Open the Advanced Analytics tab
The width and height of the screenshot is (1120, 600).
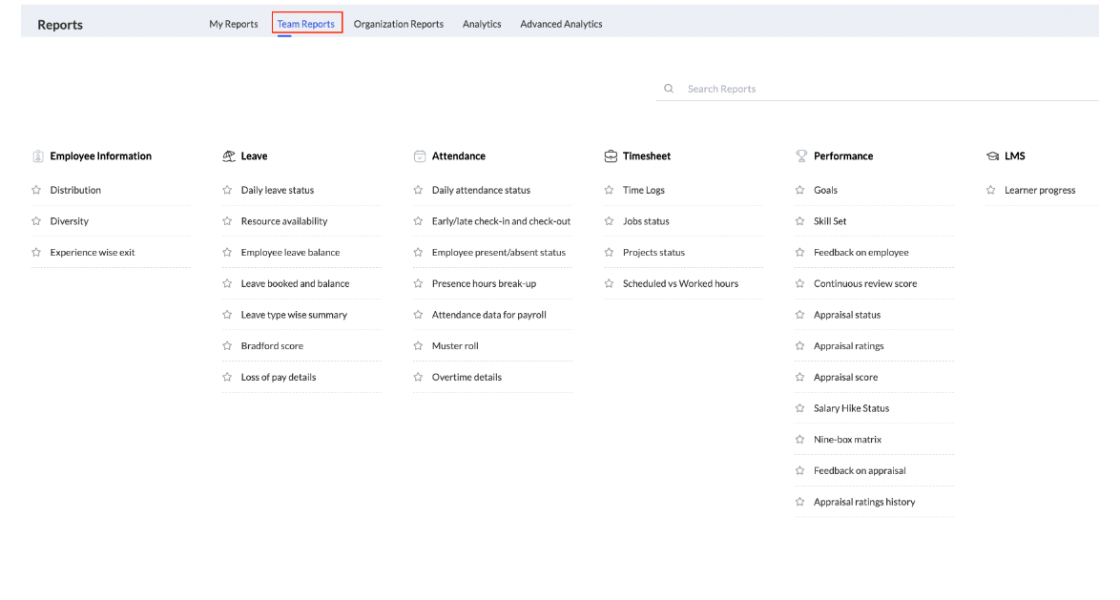tap(561, 24)
